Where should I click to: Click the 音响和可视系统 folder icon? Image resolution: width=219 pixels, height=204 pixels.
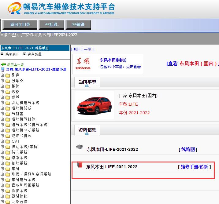8,185
